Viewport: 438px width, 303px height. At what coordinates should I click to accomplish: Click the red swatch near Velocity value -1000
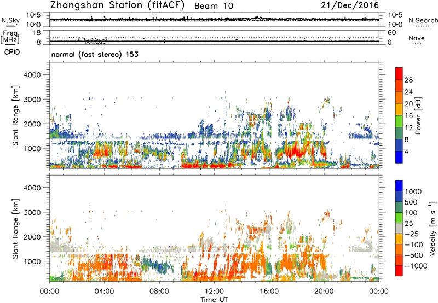pyautogui.click(x=399, y=271)
